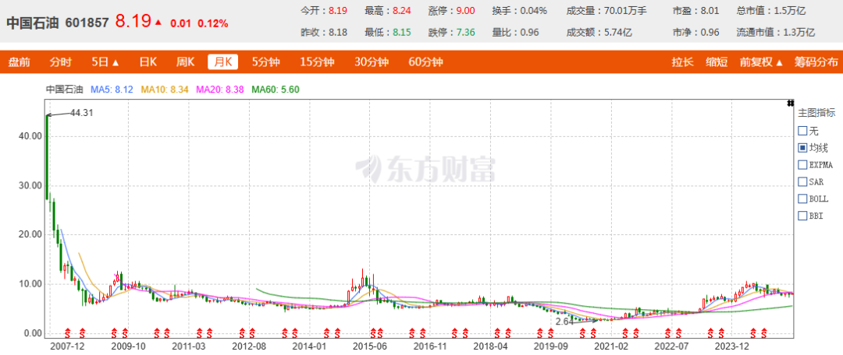The width and height of the screenshot is (843, 355).
Task: Switch to the 5分钟 chart tab
Action: 266,62
